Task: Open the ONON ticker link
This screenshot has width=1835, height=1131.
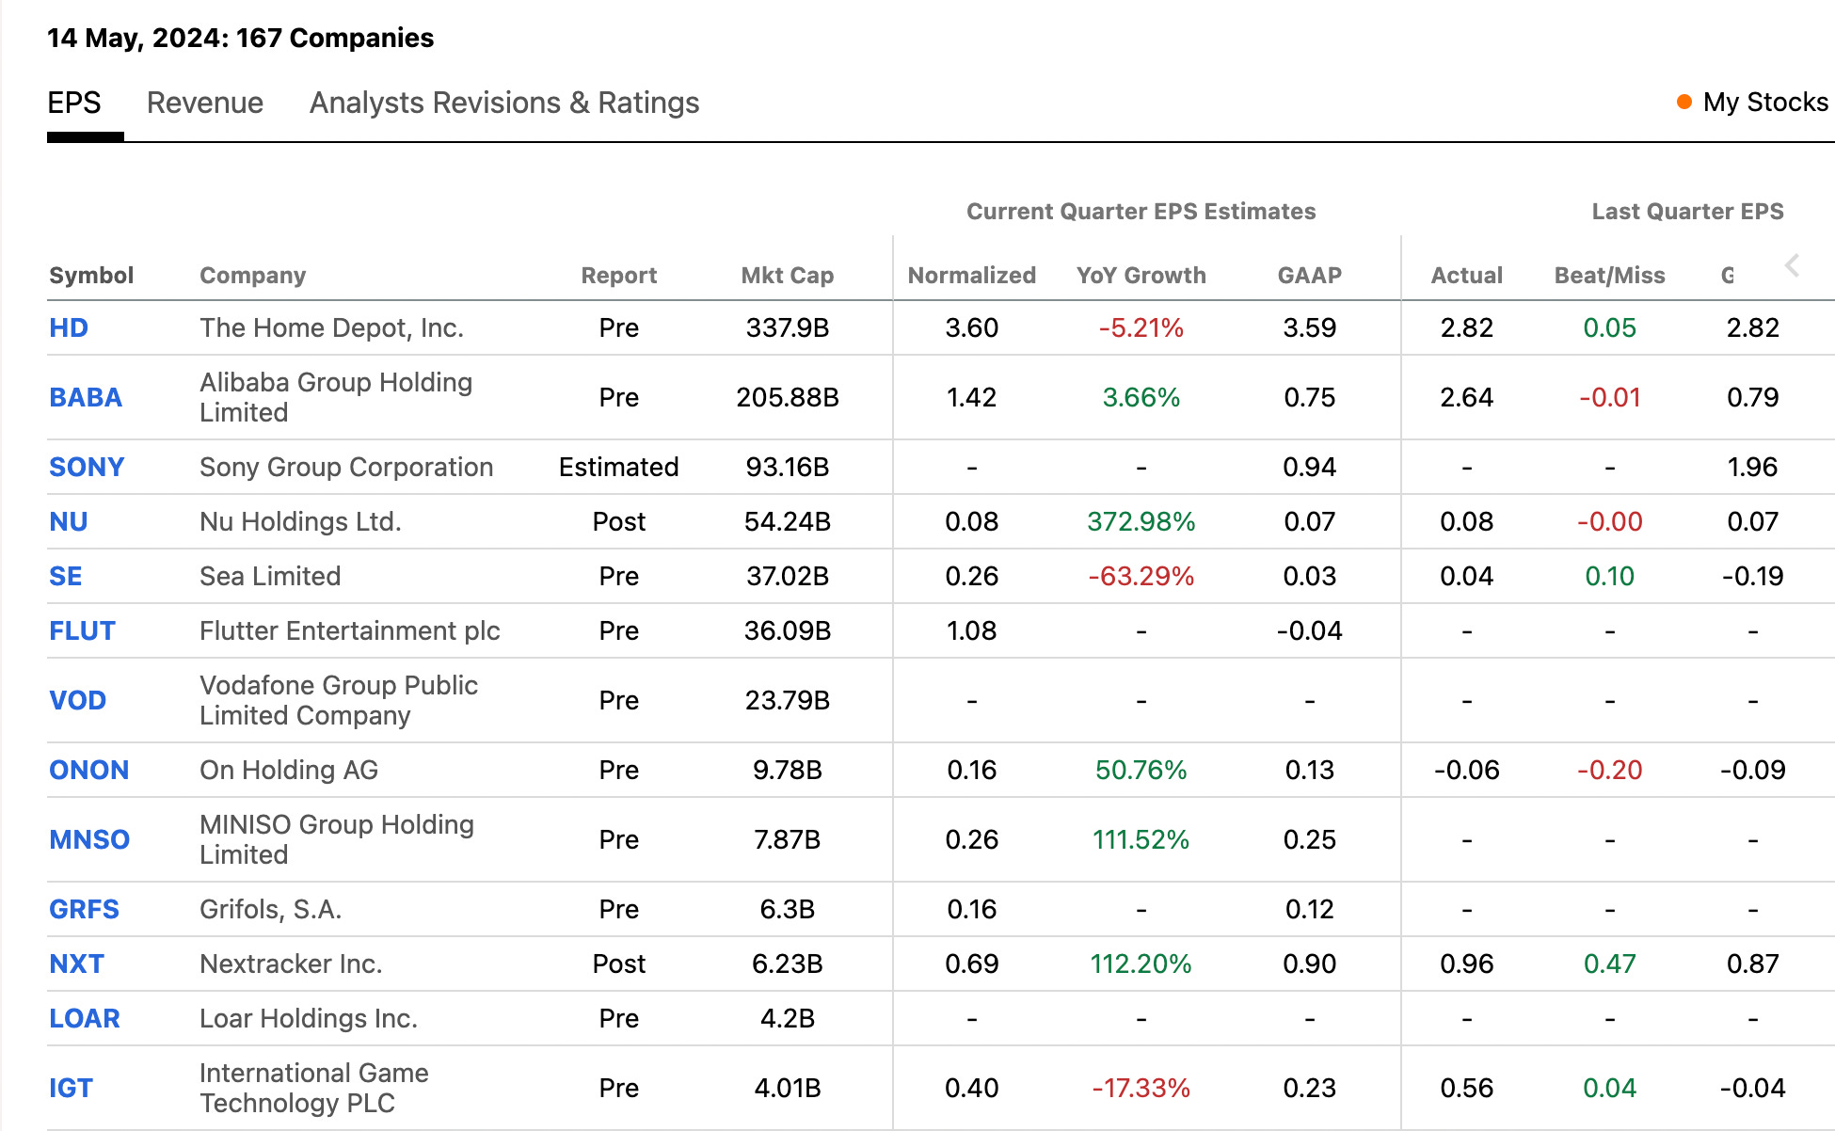Action: pyautogui.click(x=88, y=770)
